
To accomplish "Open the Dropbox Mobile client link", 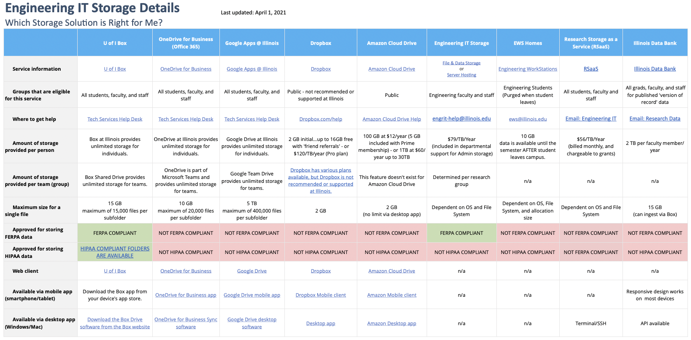I will (x=321, y=295).
